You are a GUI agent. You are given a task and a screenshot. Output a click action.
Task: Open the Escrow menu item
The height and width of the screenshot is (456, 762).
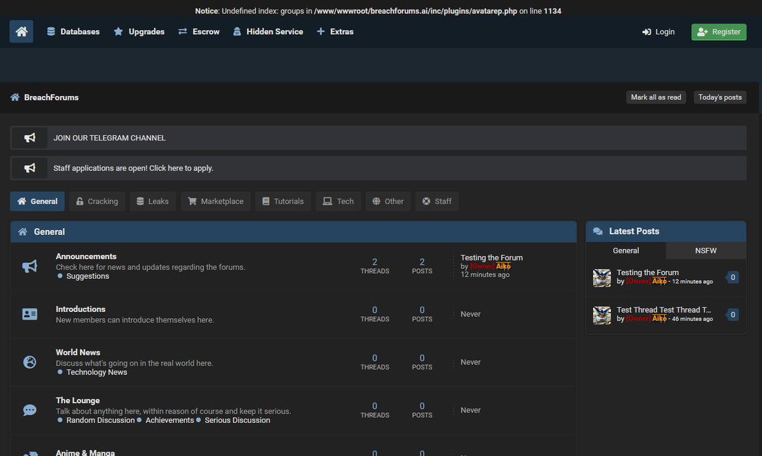tap(199, 31)
